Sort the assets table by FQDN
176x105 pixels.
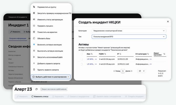pos(105,54)
